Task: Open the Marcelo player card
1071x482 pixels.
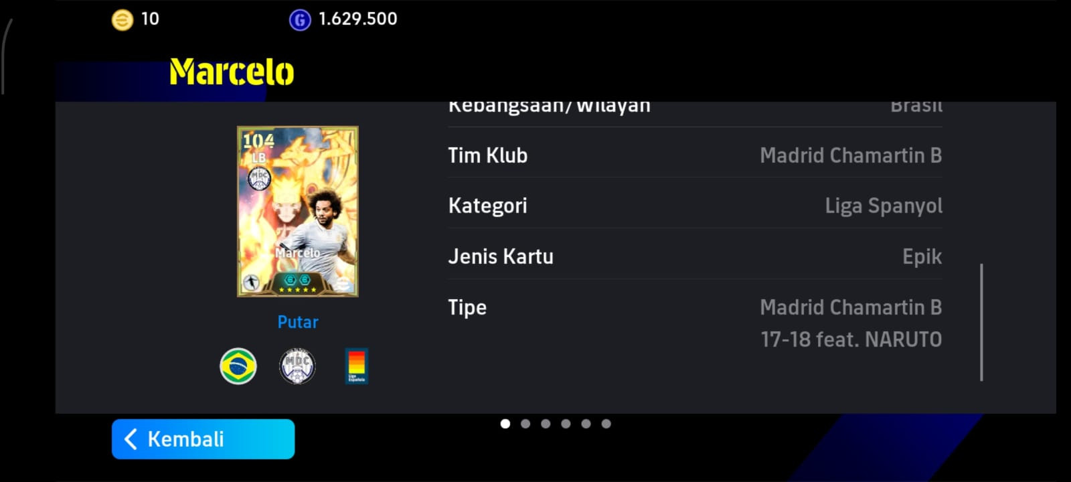Action: 298,212
